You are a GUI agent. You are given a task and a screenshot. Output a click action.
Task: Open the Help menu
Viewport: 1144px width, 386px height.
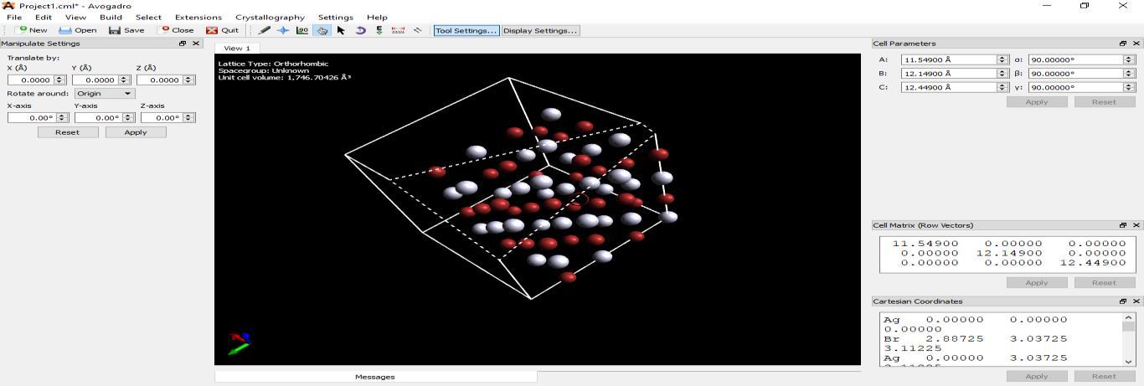[377, 17]
